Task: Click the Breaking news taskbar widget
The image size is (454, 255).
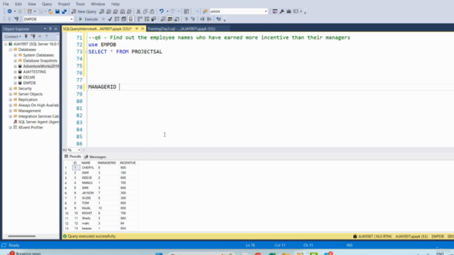Action: 25,253
